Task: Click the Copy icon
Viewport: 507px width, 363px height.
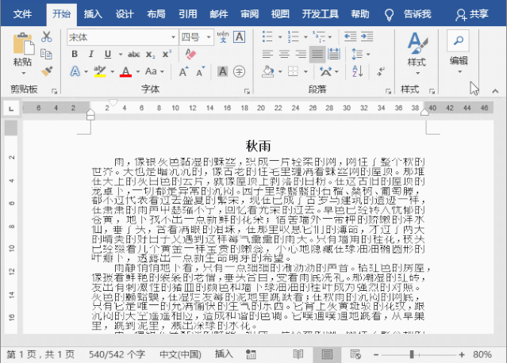Action: point(46,54)
